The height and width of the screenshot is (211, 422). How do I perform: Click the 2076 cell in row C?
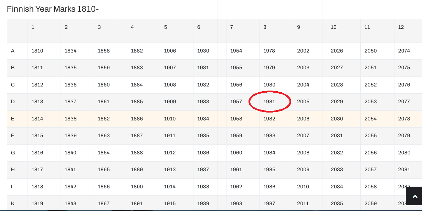coord(404,85)
